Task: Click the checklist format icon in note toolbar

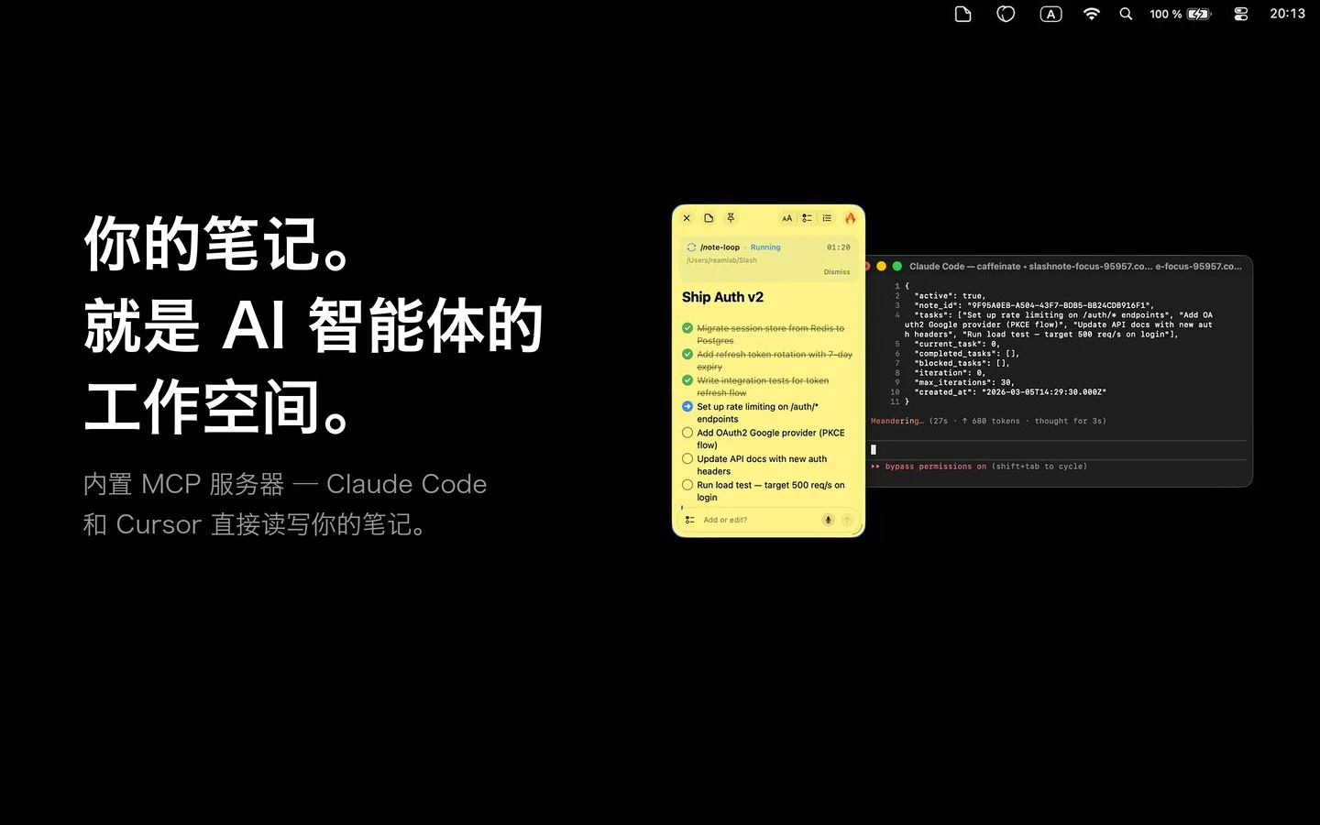Action: 807,218
